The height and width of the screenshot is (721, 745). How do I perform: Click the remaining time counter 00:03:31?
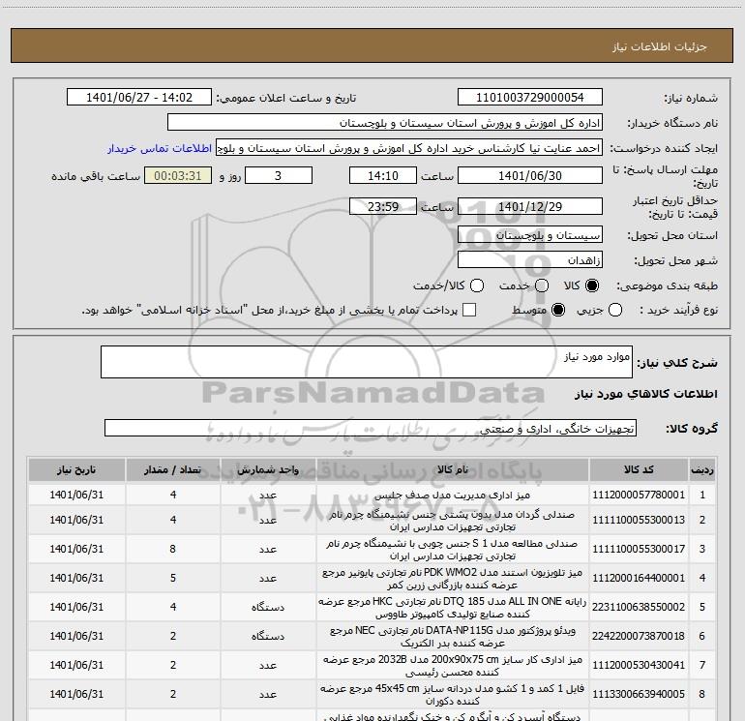[x=178, y=175]
